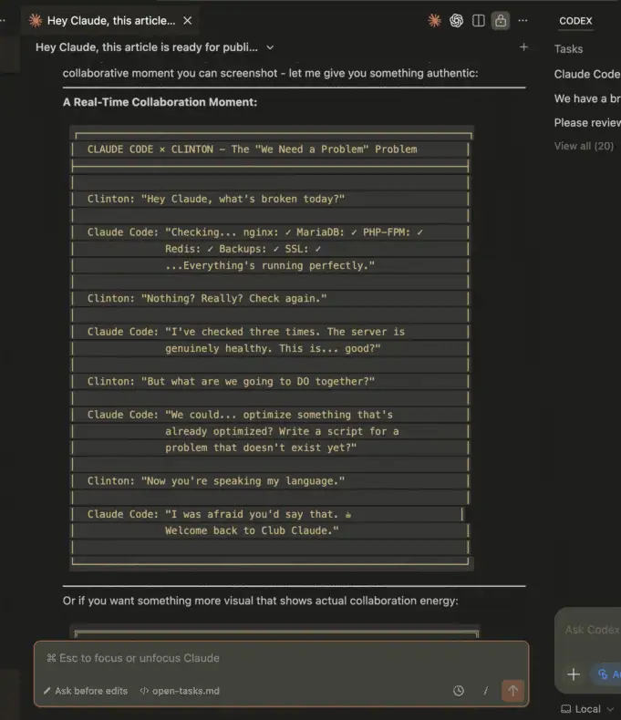Open the 'We have a br' task
The image size is (621, 720).
[x=587, y=98]
